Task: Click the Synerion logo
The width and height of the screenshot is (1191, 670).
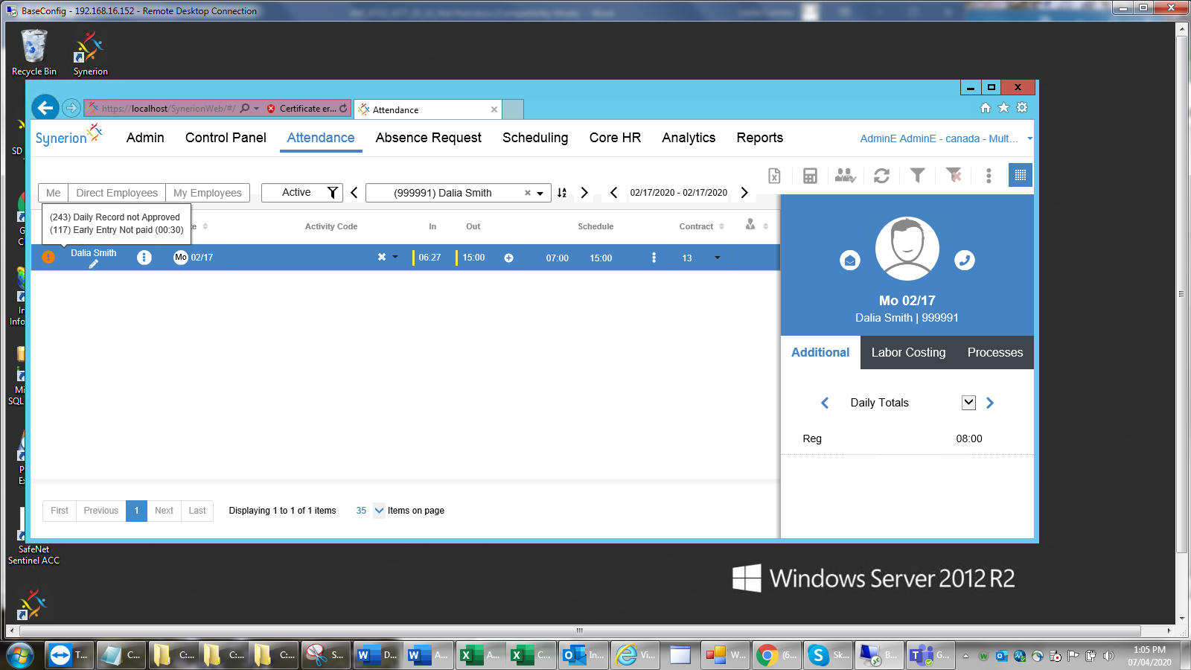Action: [x=68, y=136]
